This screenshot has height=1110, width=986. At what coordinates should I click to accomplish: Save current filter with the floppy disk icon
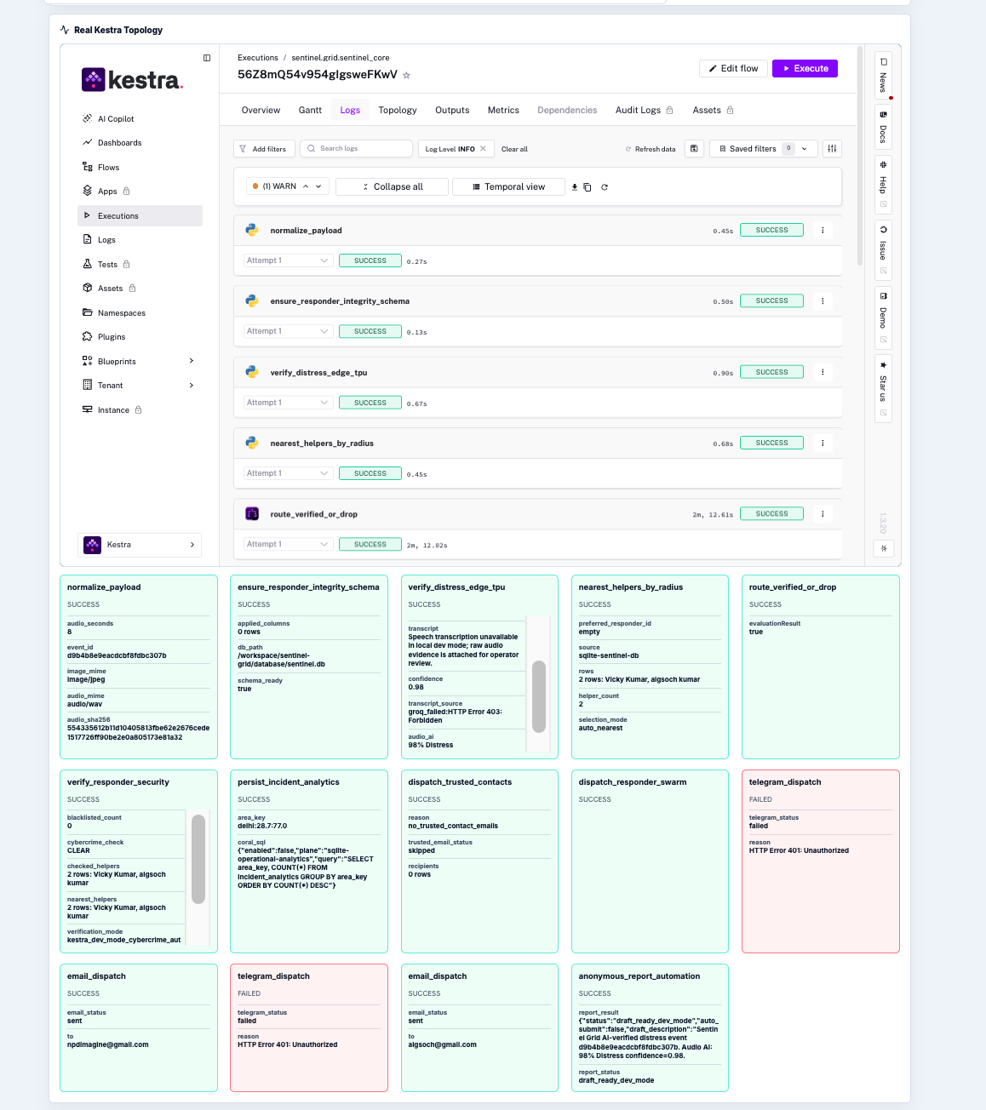[694, 149]
